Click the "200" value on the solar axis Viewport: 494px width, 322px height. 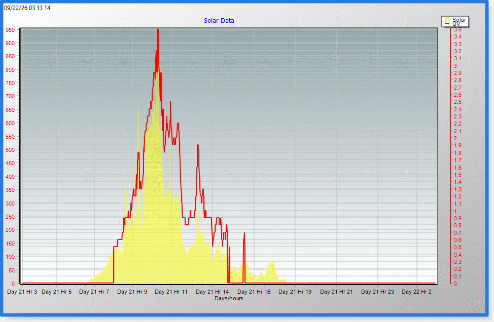click(10, 230)
